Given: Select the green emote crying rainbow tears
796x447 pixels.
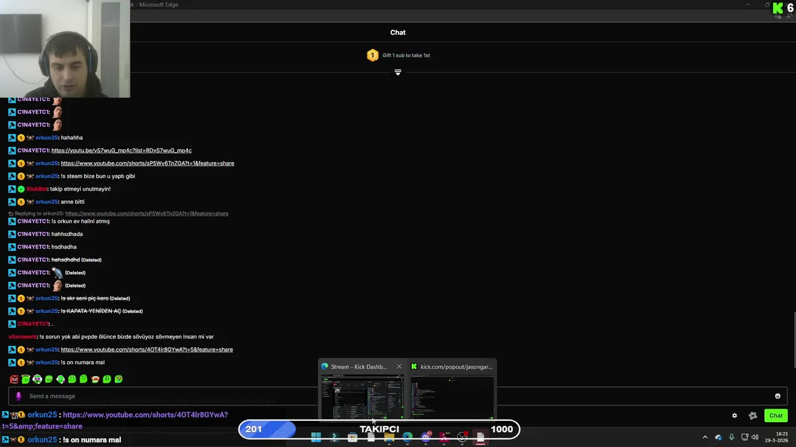Looking at the screenshot, I should pos(118,379).
